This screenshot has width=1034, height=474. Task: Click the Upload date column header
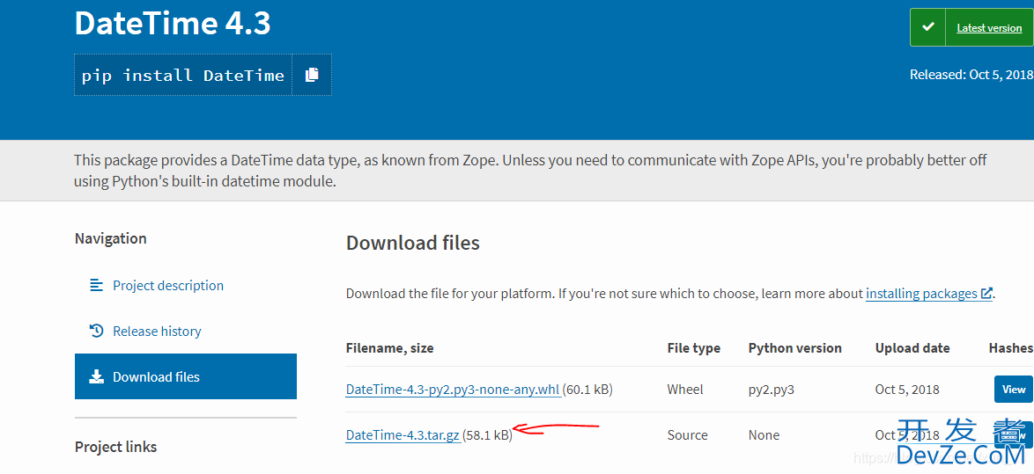coord(912,348)
